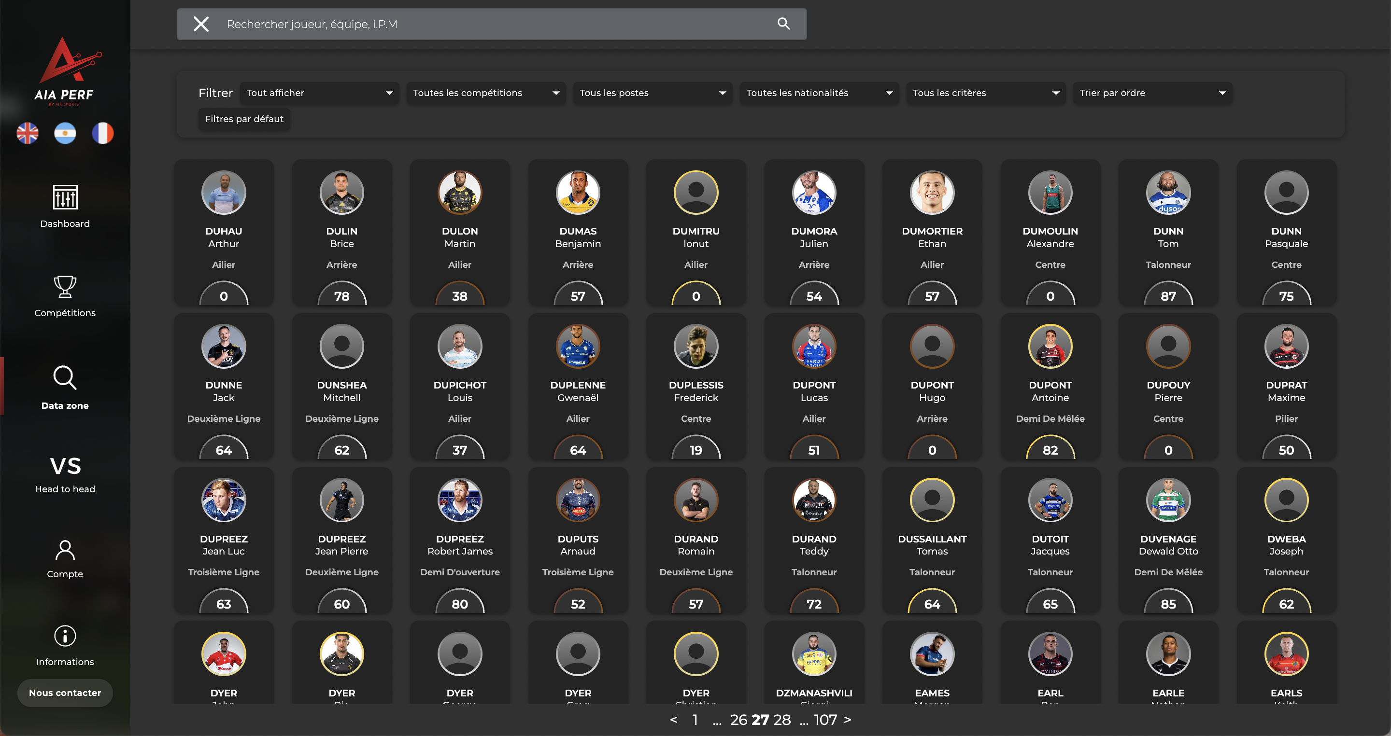The width and height of the screenshot is (1391, 736).
Task: Open the Informations circle icon
Action: click(65, 636)
